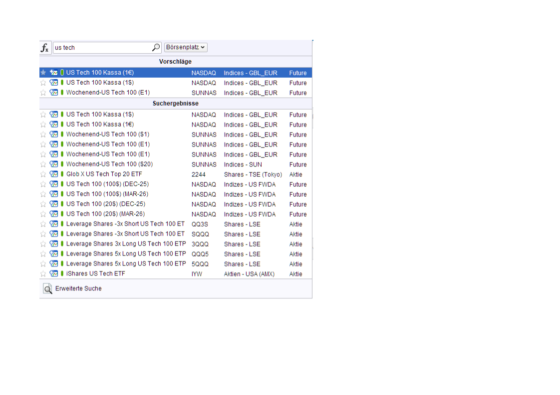Star Wochenend-US Tech 100 ($20) row
Screen dimensions: 560x395
[x=43, y=164]
